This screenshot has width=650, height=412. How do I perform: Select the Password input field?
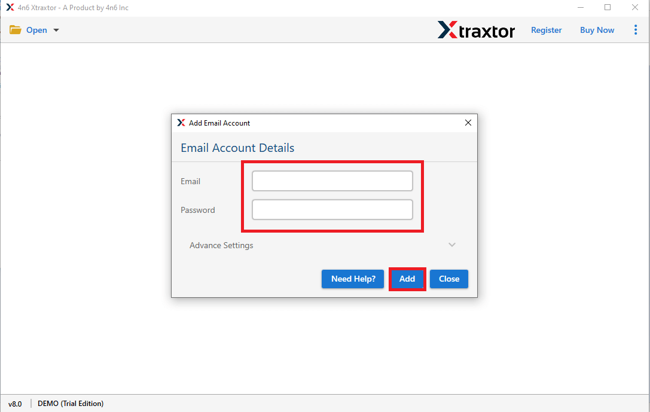coord(332,210)
